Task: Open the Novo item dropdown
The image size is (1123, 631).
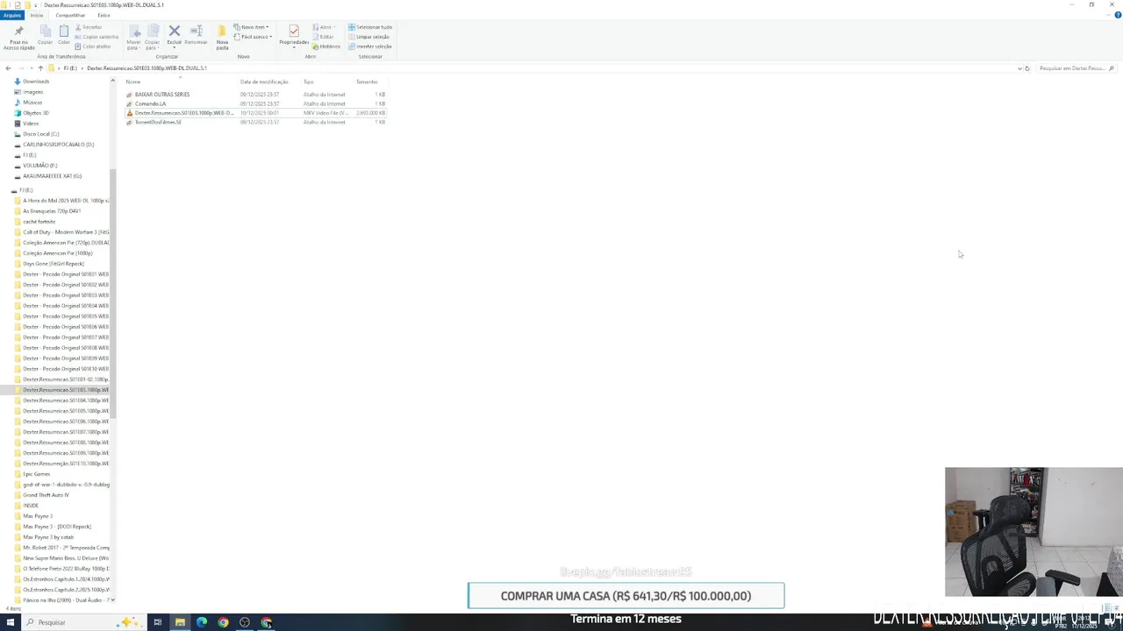Action: pyautogui.click(x=251, y=27)
